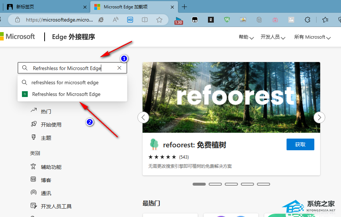
Task: Open refoorest: 免费植树 extension title
Action: point(195,145)
